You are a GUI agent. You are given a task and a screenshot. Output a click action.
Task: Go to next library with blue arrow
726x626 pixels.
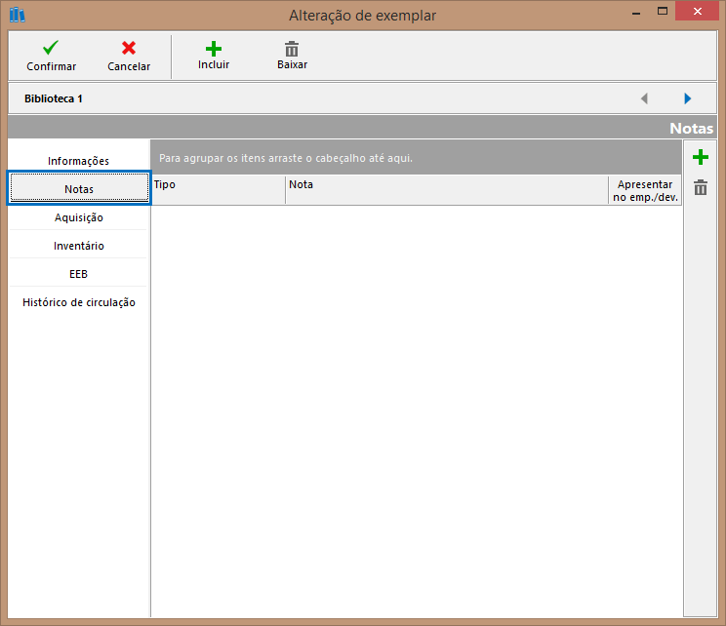(x=687, y=98)
